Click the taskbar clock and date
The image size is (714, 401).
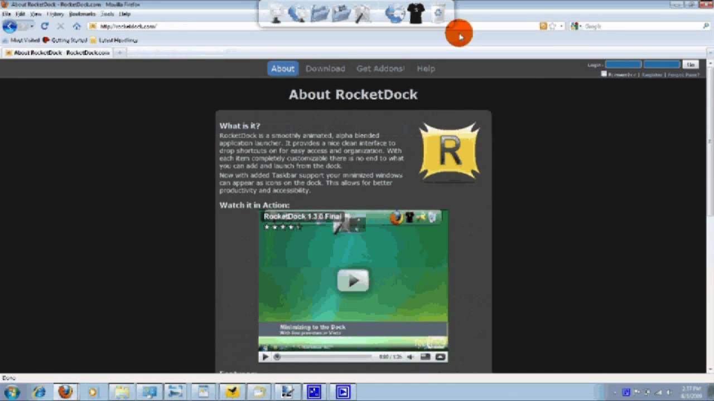click(x=691, y=392)
